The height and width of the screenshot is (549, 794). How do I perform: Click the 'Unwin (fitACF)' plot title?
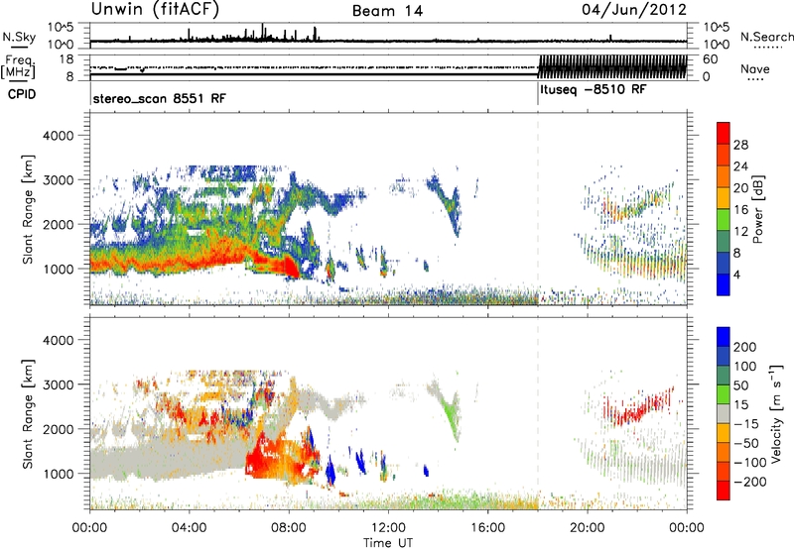pos(155,10)
